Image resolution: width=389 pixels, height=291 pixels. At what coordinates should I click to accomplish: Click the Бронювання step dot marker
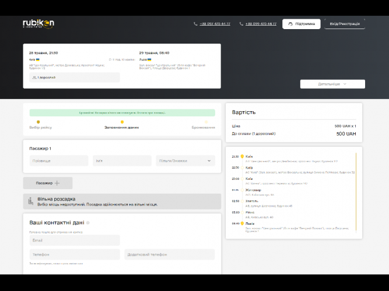(x=206, y=122)
